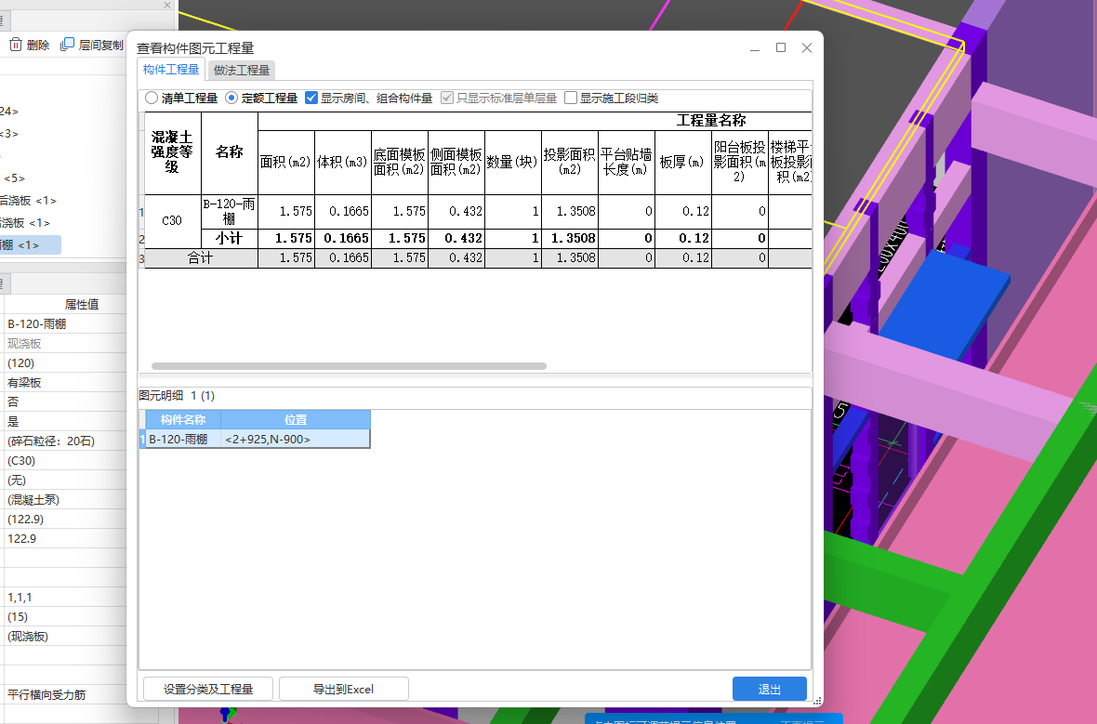Uncheck 显示房间、组合构件量 checkbox
The height and width of the screenshot is (724, 1097).
(312, 98)
